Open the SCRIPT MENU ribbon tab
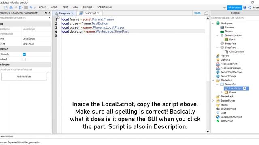 coord(104,7)
